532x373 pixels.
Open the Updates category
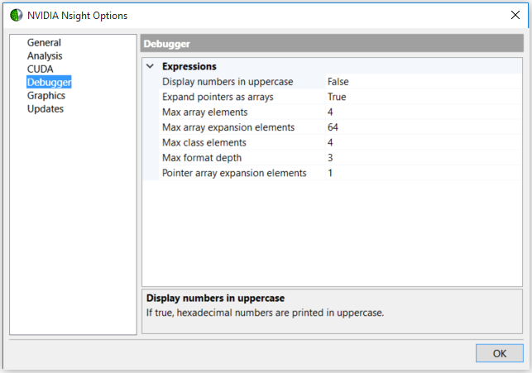point(46,109)
